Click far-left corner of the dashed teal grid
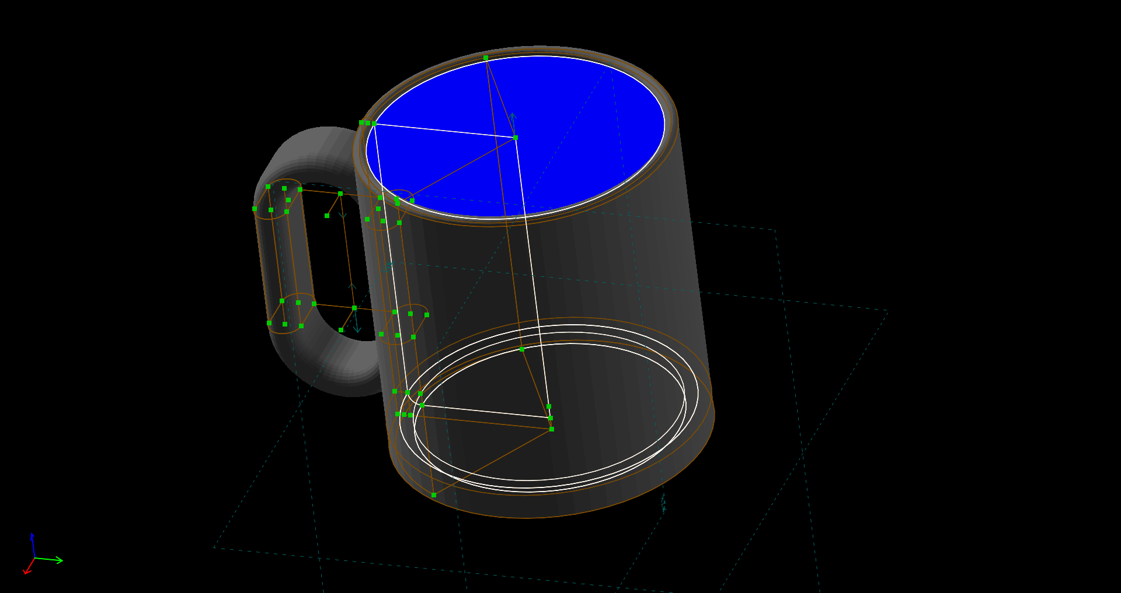This screenshot has height=593, width=1121. pyautogui.click(x=214, y=547)
